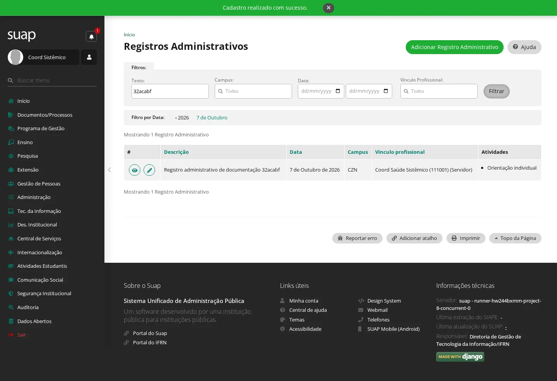
Task: Click Topo da Página button
Action: click(515, 238)
